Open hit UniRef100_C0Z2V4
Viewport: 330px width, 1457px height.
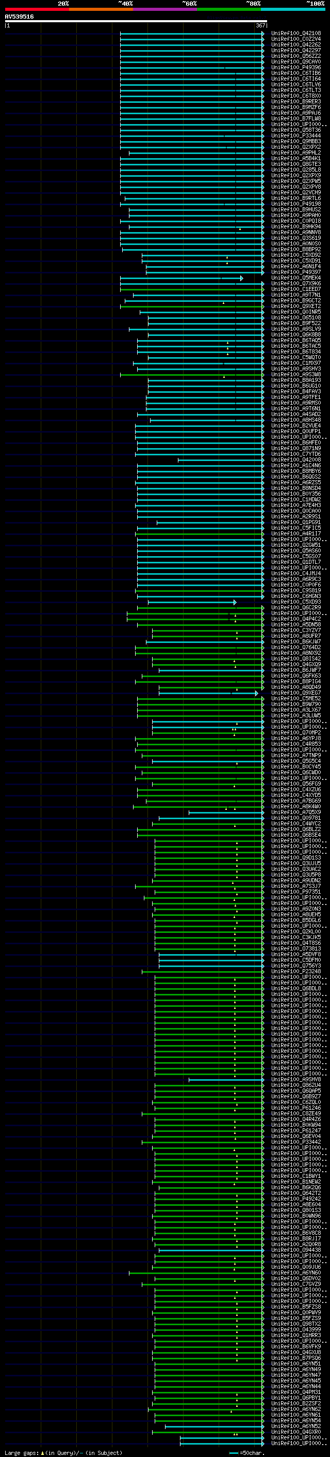coord(296,39)
